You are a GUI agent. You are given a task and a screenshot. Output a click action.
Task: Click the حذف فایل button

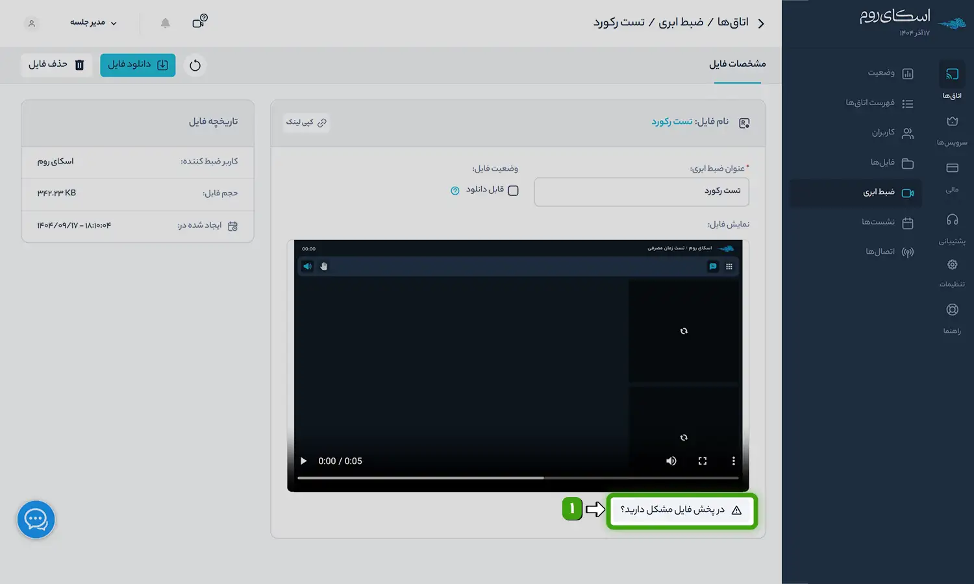[56, 65]
